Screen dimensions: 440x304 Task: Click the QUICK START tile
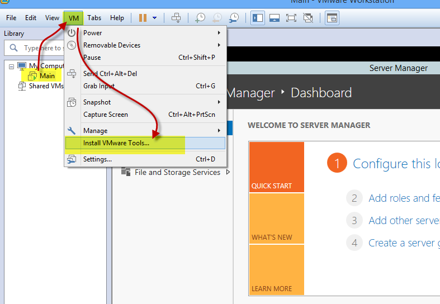[x=277, y=167]
